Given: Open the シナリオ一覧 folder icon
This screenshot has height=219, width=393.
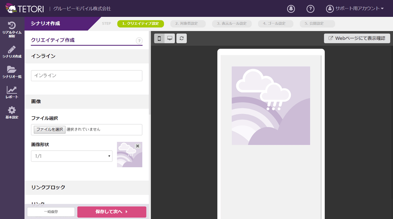Looking at the screenshot, I should tap(12, 72).
